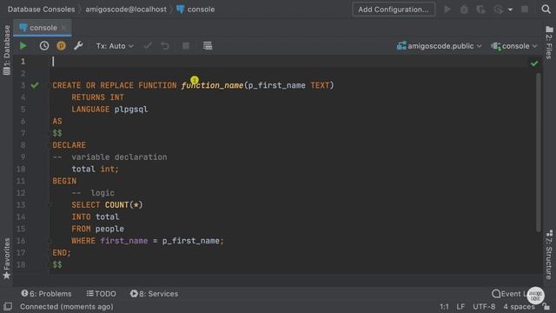Open the Favorites tool window tab
This screenshot has width=556, height=313.
(6, 258)
